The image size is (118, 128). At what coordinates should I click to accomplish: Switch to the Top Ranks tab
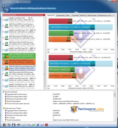tap(75, 15)
